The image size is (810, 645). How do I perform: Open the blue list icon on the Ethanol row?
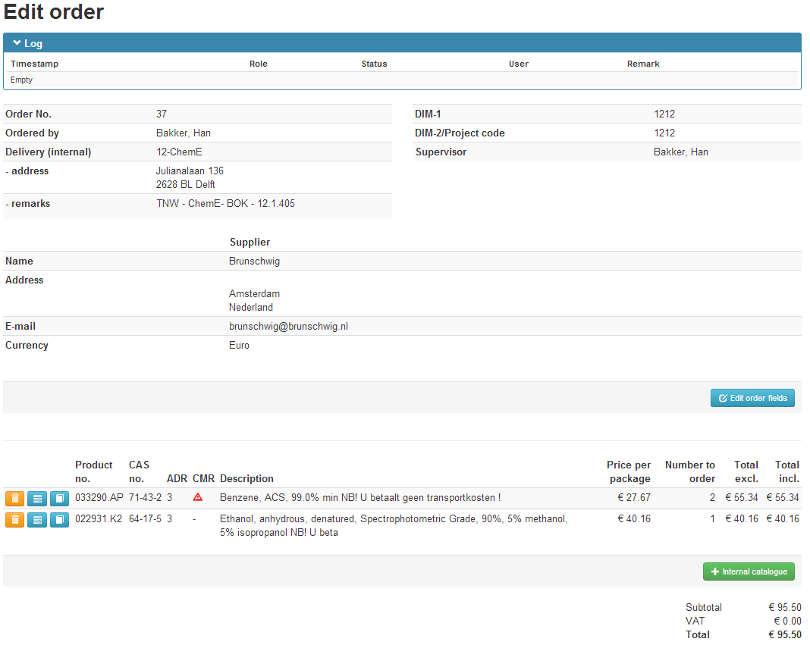coord(37,519)
